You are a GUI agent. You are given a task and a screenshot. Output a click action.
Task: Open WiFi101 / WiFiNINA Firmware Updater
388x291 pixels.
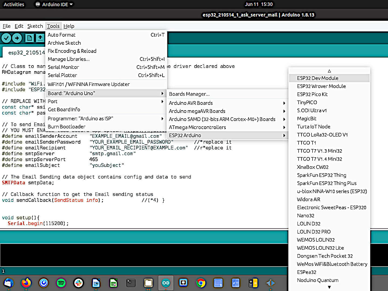tap(106, 84)
